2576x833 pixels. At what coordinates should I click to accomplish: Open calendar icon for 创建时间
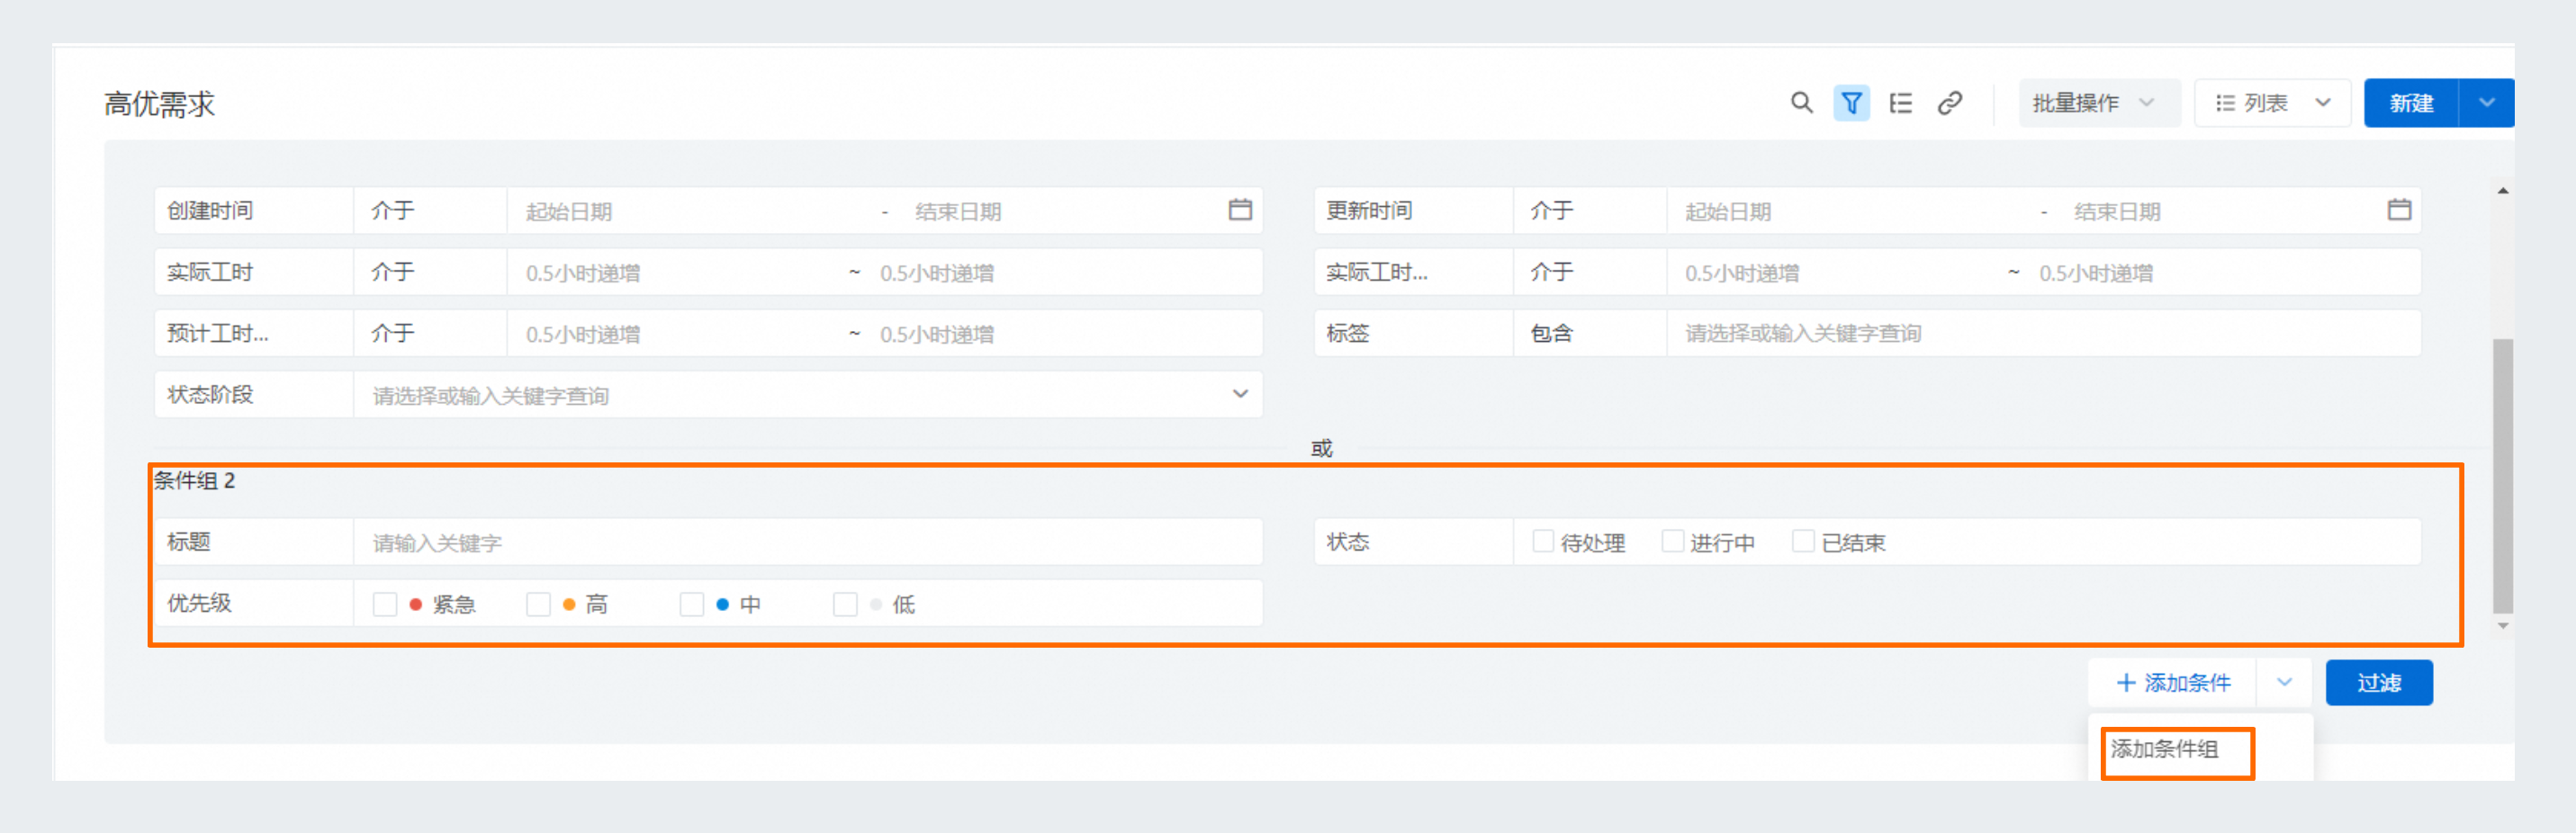click(1239, 210)
